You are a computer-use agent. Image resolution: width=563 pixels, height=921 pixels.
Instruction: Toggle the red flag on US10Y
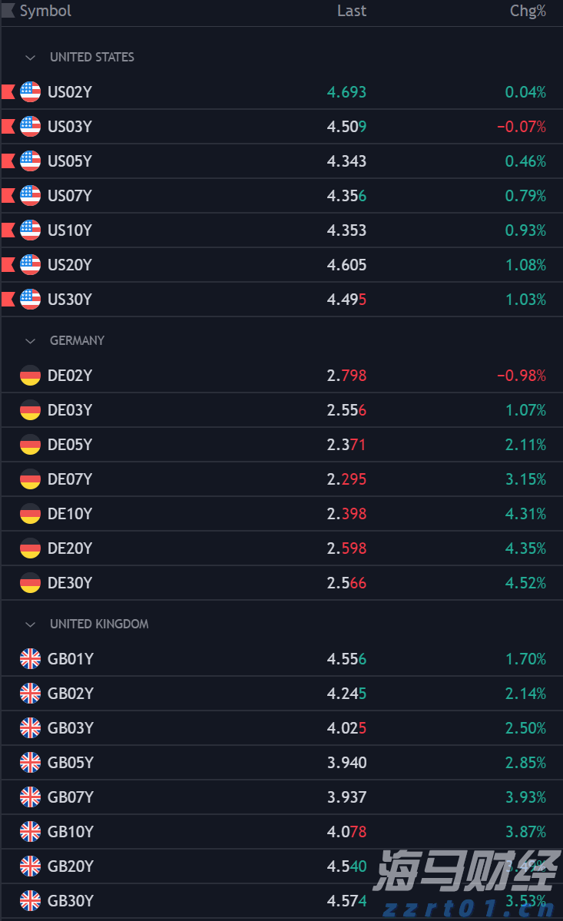tap(8, 230)
